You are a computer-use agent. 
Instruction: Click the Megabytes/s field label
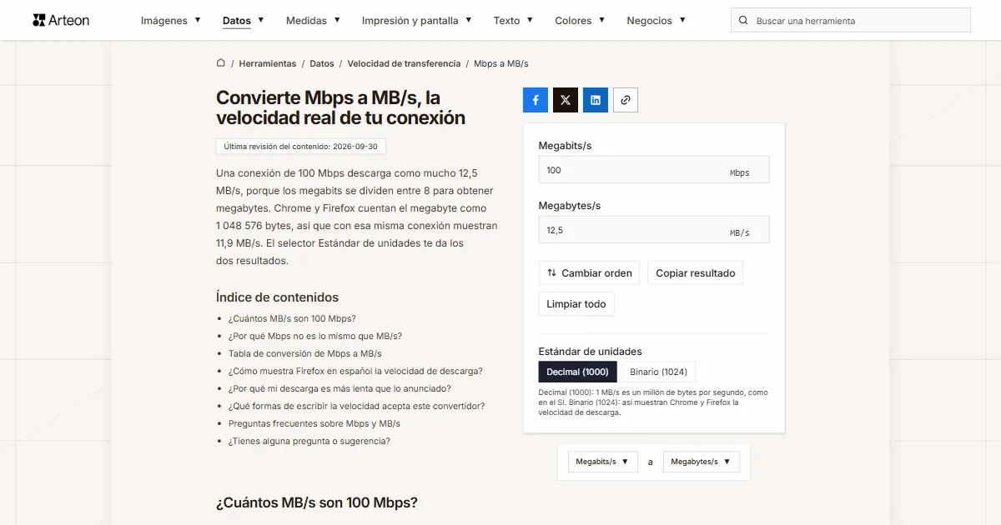pyautogui.click(x=570, y=206)
